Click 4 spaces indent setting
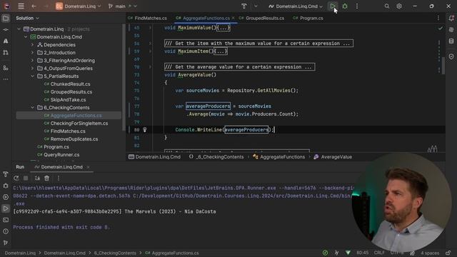The image size is (457, 257). 430,253
